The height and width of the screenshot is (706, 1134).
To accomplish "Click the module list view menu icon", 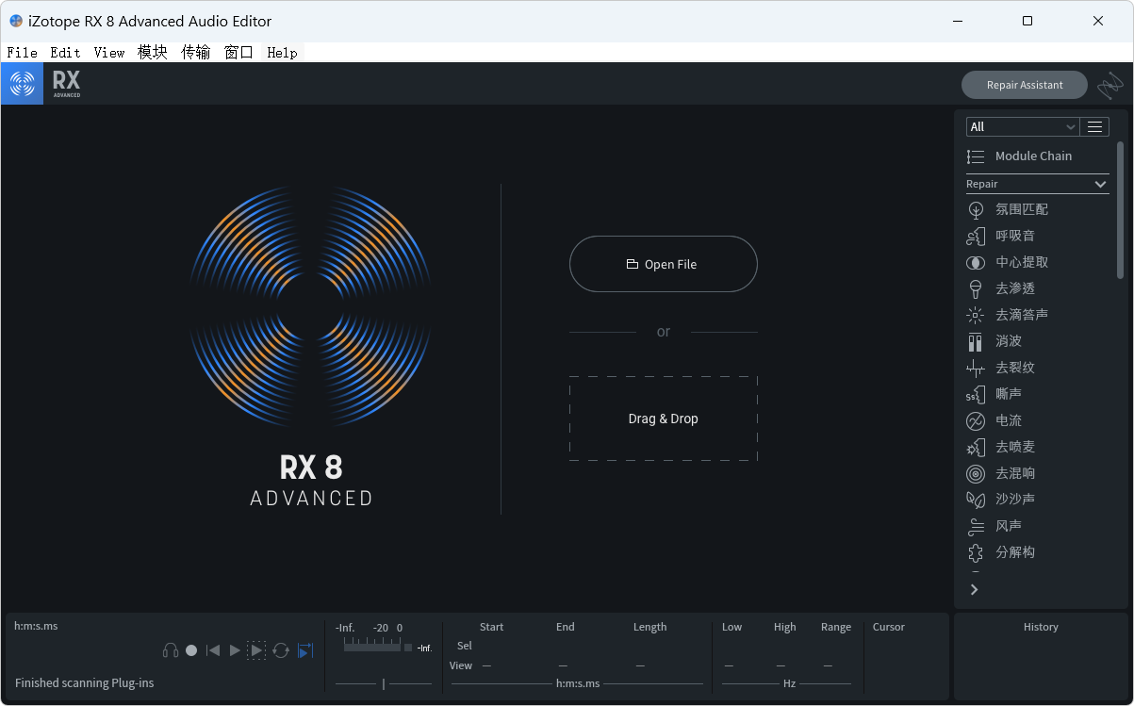I will click(x=1094, y=126).
